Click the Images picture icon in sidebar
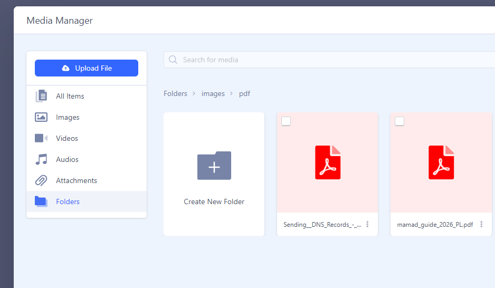The image size is (495, 288). (x=41, y=117)
